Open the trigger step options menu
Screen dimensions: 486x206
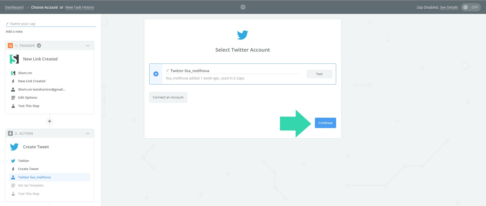pos(88,46)
